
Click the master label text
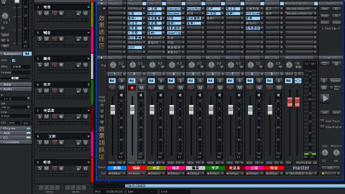tap(301, 168)
